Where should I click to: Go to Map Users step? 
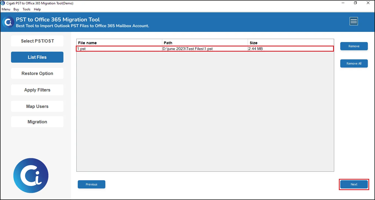point(37,106)
